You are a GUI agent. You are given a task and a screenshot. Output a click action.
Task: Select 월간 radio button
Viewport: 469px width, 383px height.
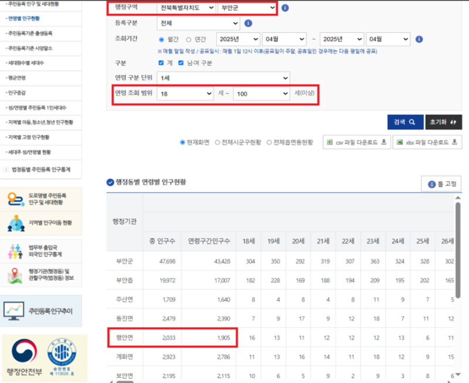pos(162,39)
